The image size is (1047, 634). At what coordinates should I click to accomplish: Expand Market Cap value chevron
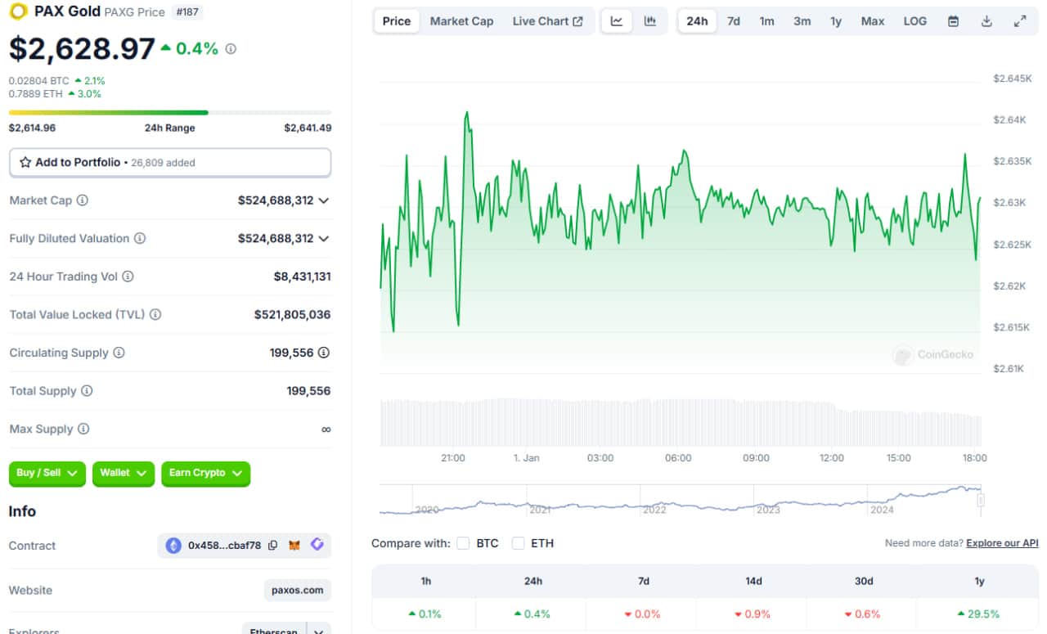324,200
